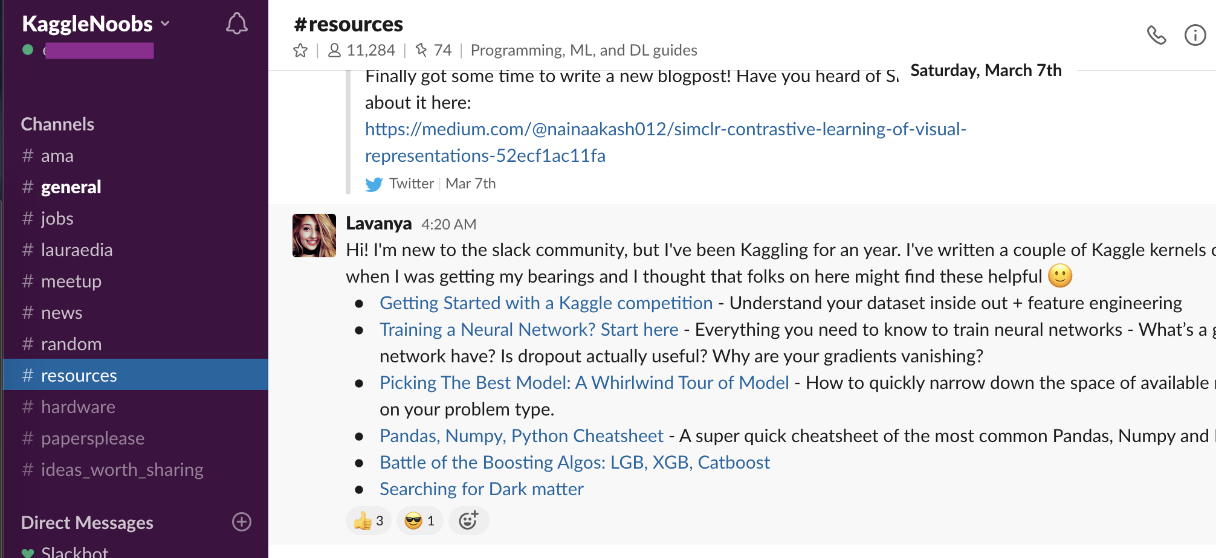Screen dimensions: 1216x558
Task: Open the Twitter bird icon in attachment
Action: tap(374, 184)
